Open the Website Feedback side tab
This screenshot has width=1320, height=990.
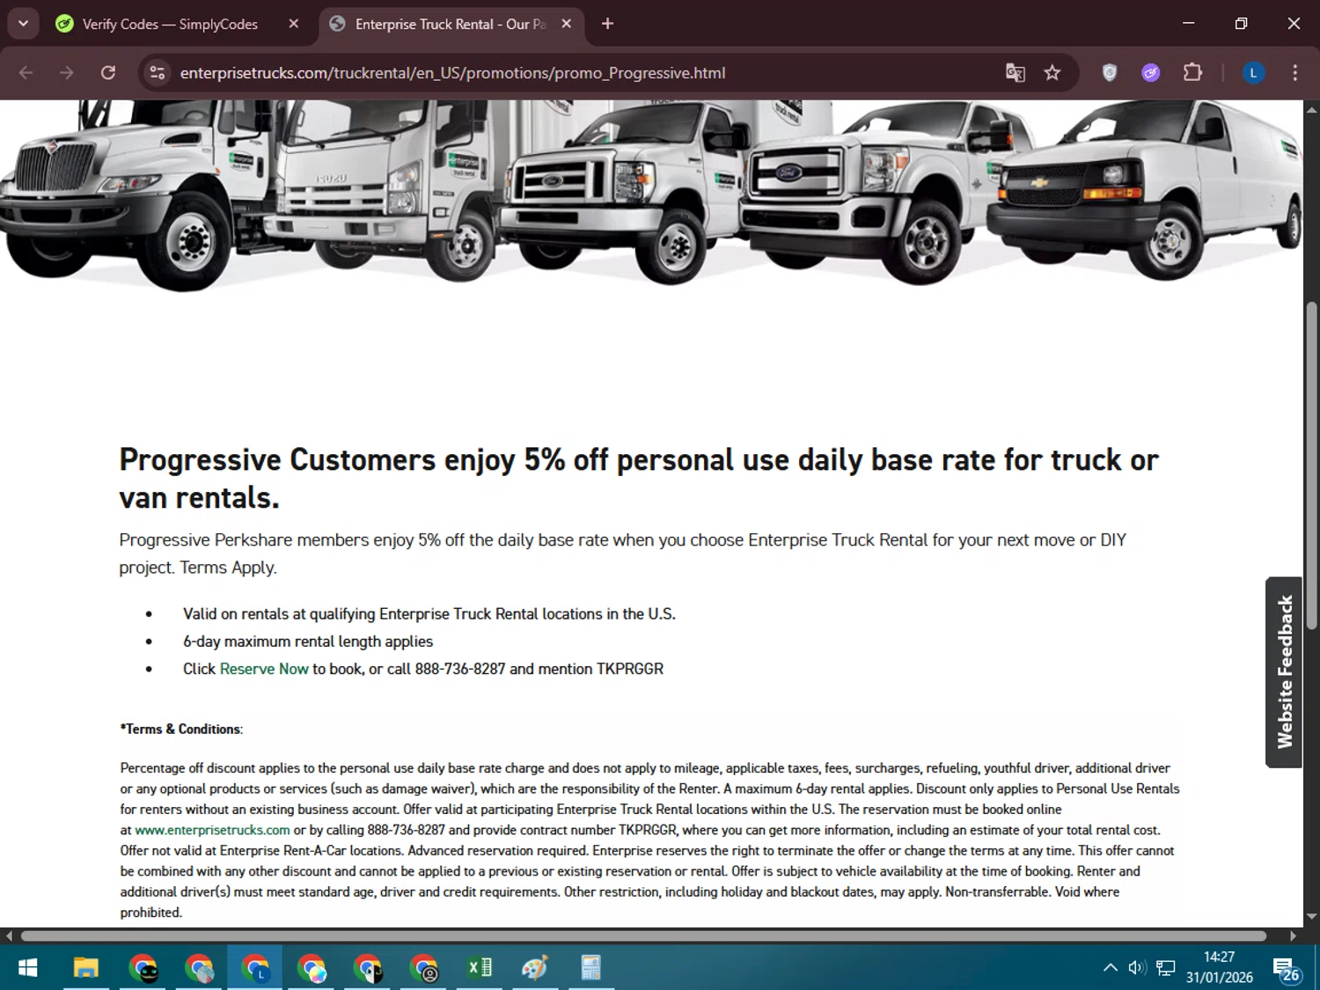[x=1285, y=672]
